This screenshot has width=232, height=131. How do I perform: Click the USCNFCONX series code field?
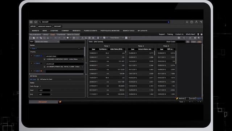click(x=65, y=56)
